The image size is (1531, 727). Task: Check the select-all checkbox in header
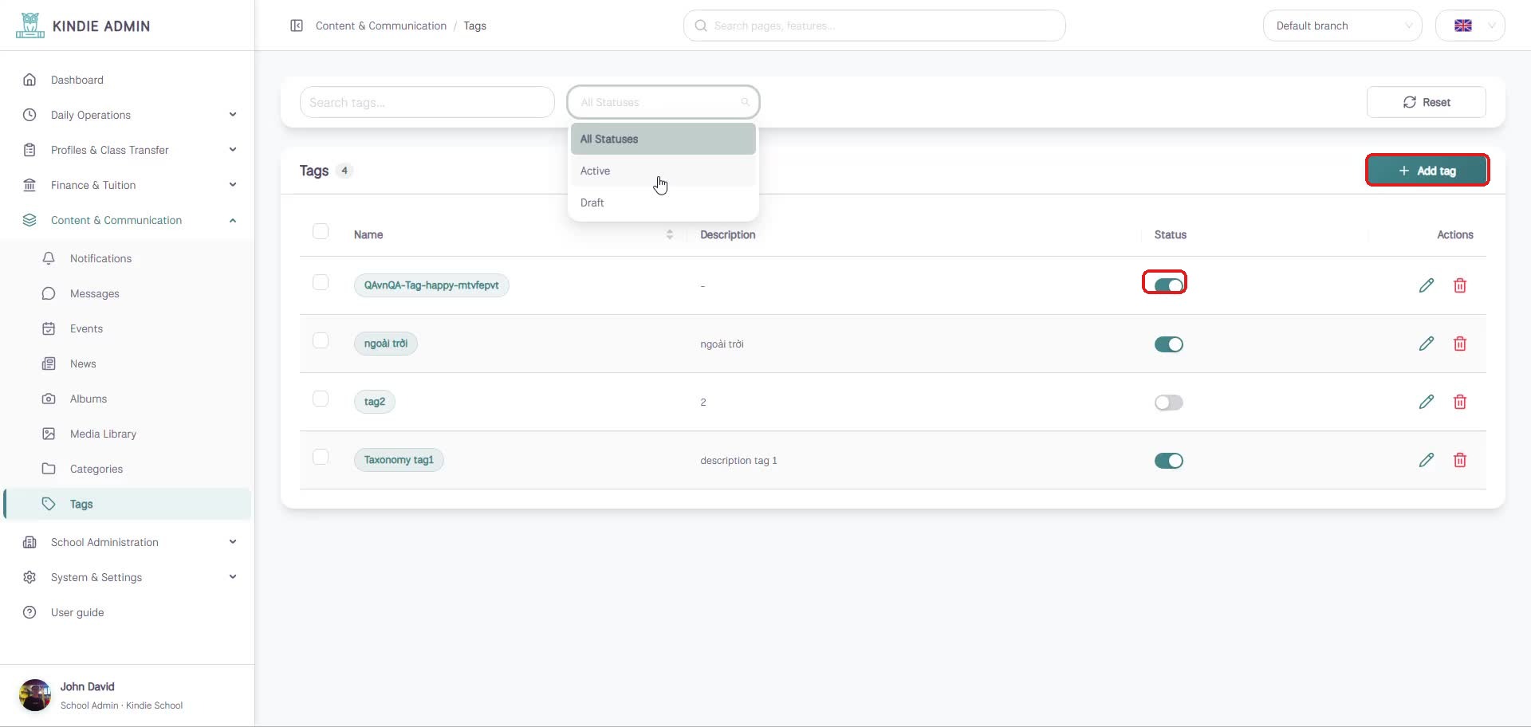click(321, 231)
